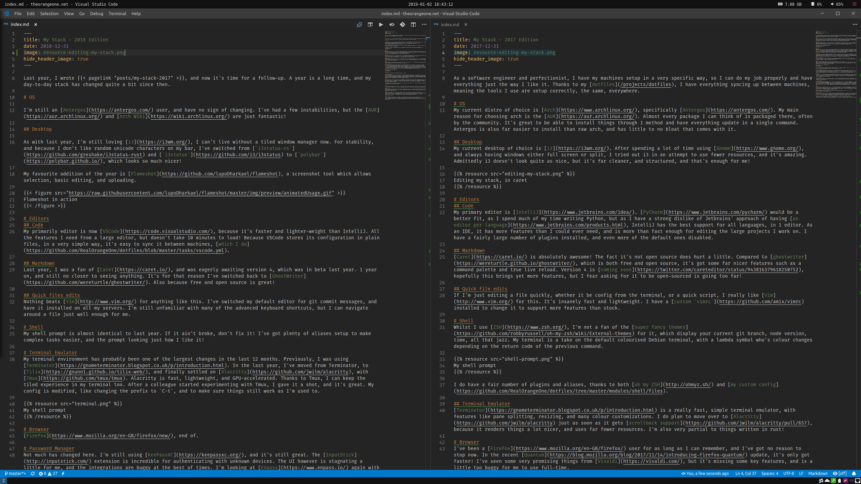The image size is (861, 484).
Task: Open the View menu
Action: click(x=69, y=13)
